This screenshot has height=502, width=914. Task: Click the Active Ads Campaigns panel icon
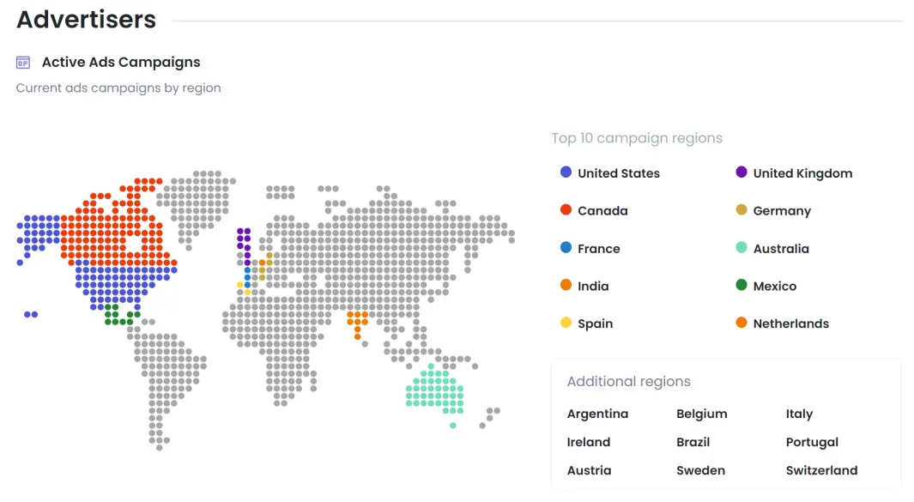point(22,63)
